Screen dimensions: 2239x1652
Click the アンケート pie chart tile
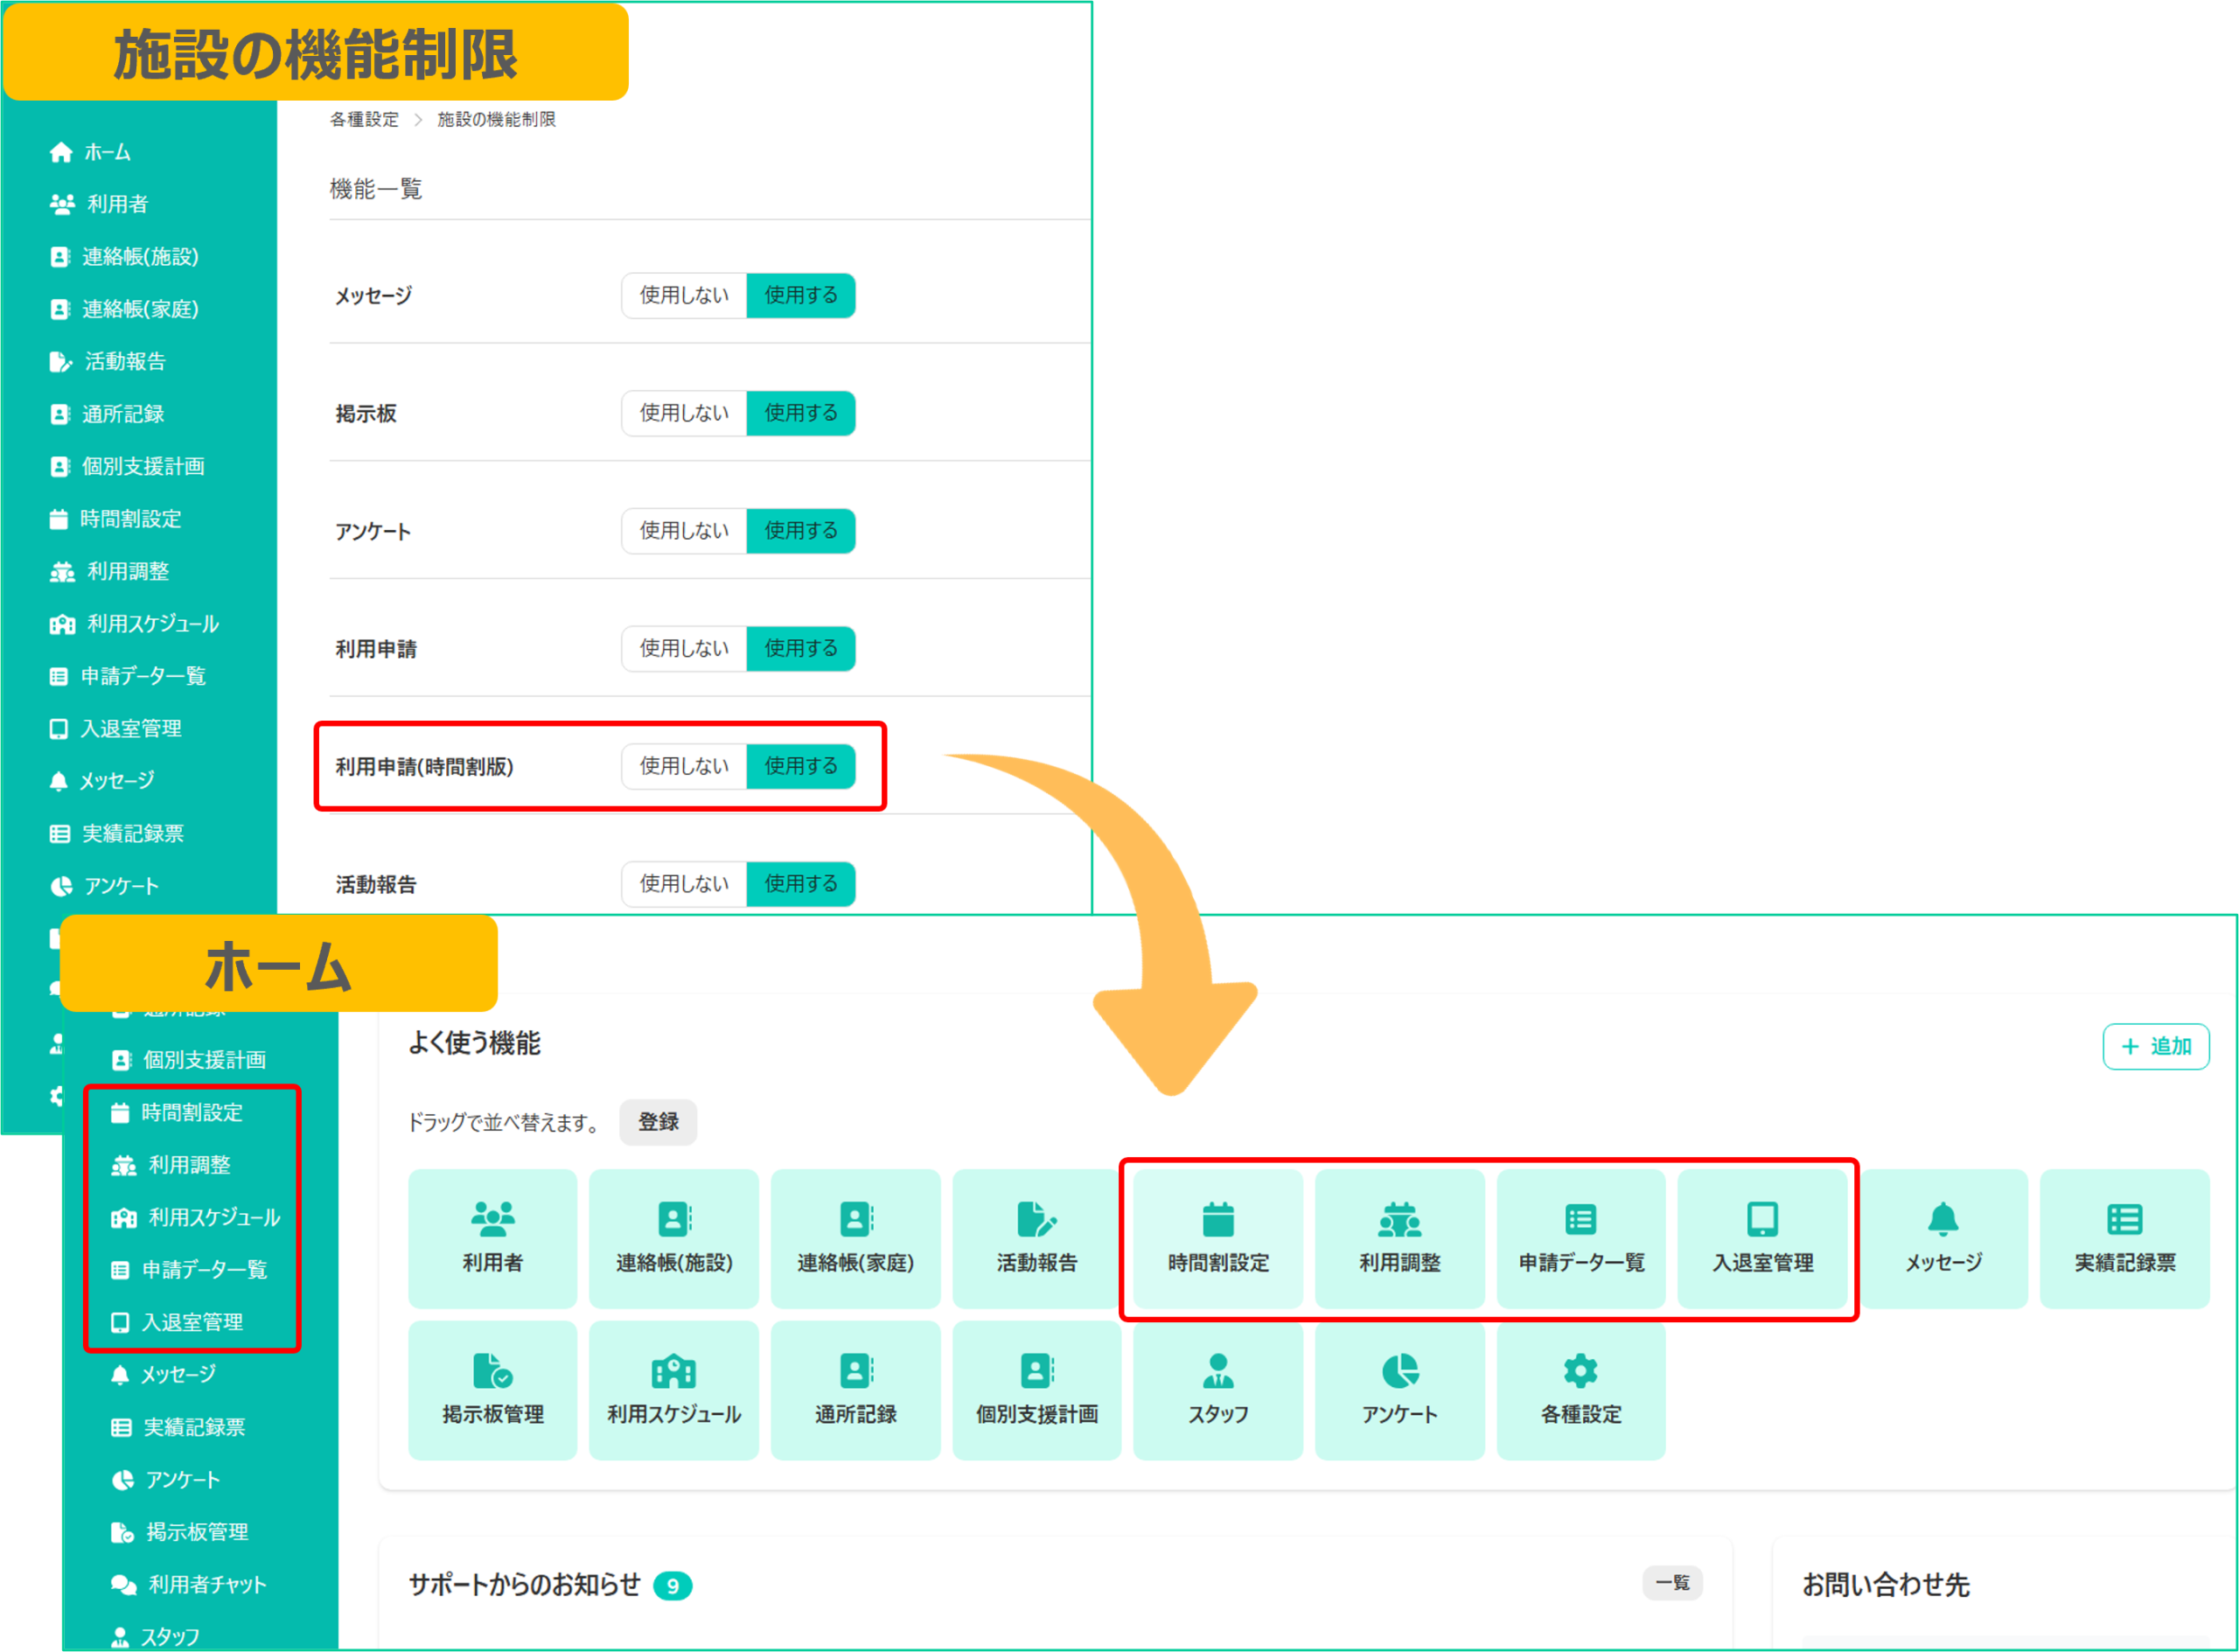coord(1399,1390)
